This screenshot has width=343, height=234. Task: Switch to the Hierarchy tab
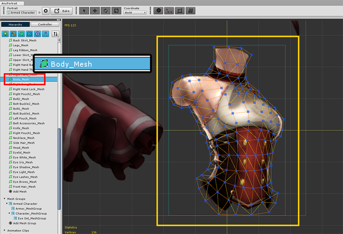(x=15, y=24)
